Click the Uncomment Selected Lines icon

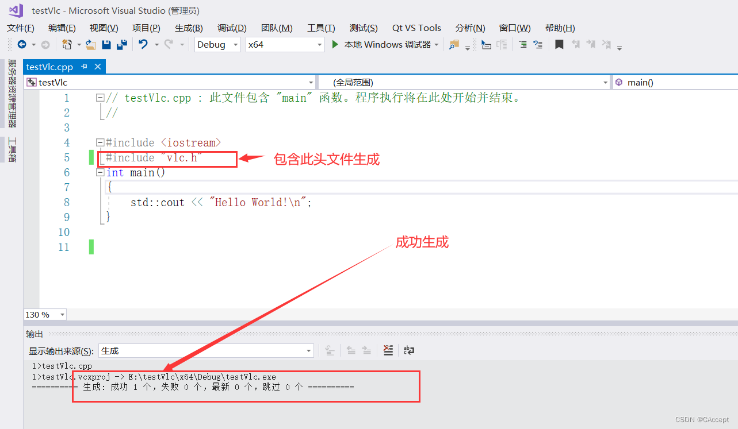[x=538, y=44]
